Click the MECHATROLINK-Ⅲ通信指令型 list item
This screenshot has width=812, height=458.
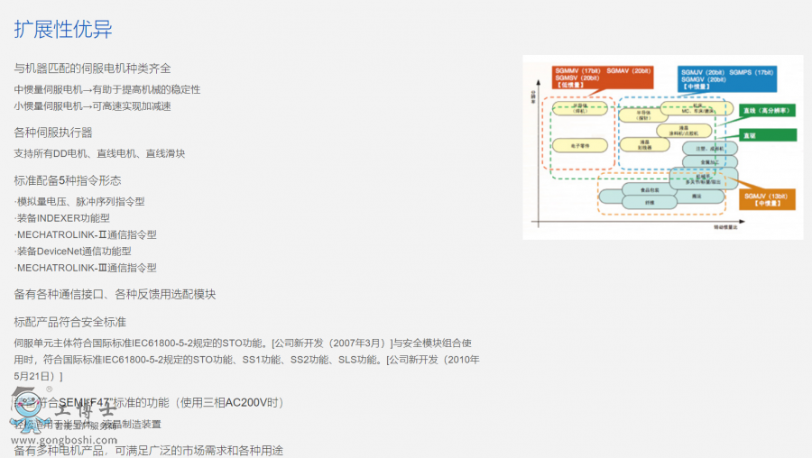[x=87, y=268]
